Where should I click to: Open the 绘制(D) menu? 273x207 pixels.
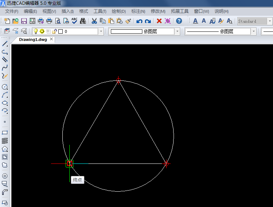pyautogui.click(x=119, y=11)
